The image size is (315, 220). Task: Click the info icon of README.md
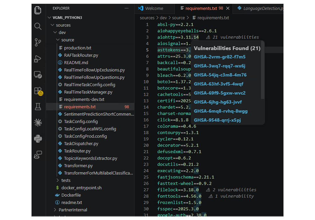pos(60,63)
